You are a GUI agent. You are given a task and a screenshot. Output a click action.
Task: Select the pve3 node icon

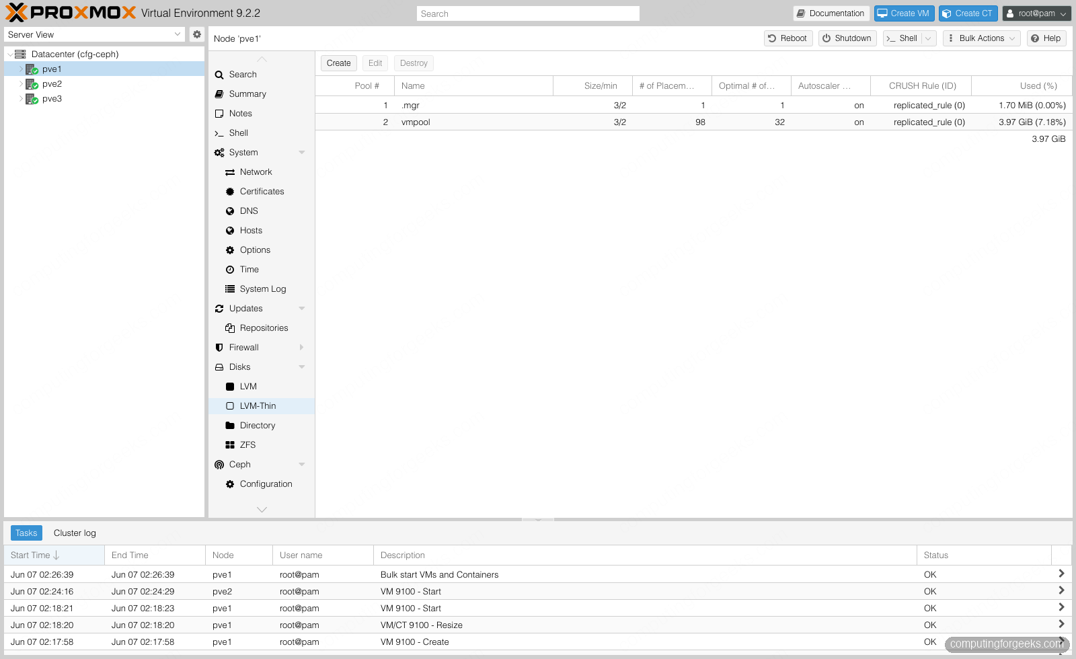pyautogui.click(x=32, y=99)
